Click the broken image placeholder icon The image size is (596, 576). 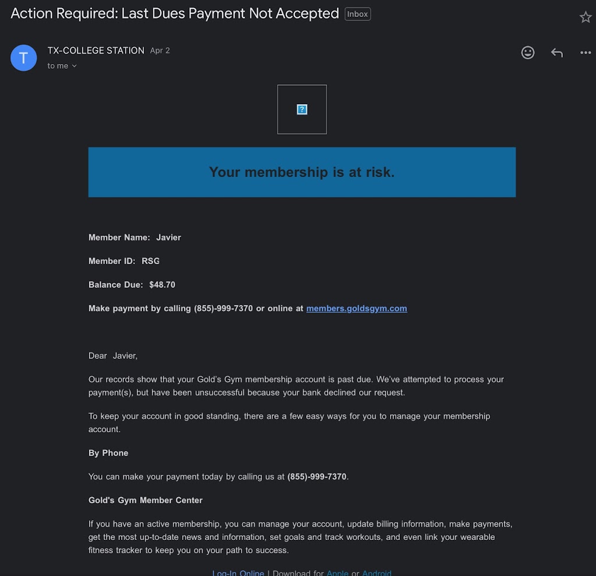point(302,109)
